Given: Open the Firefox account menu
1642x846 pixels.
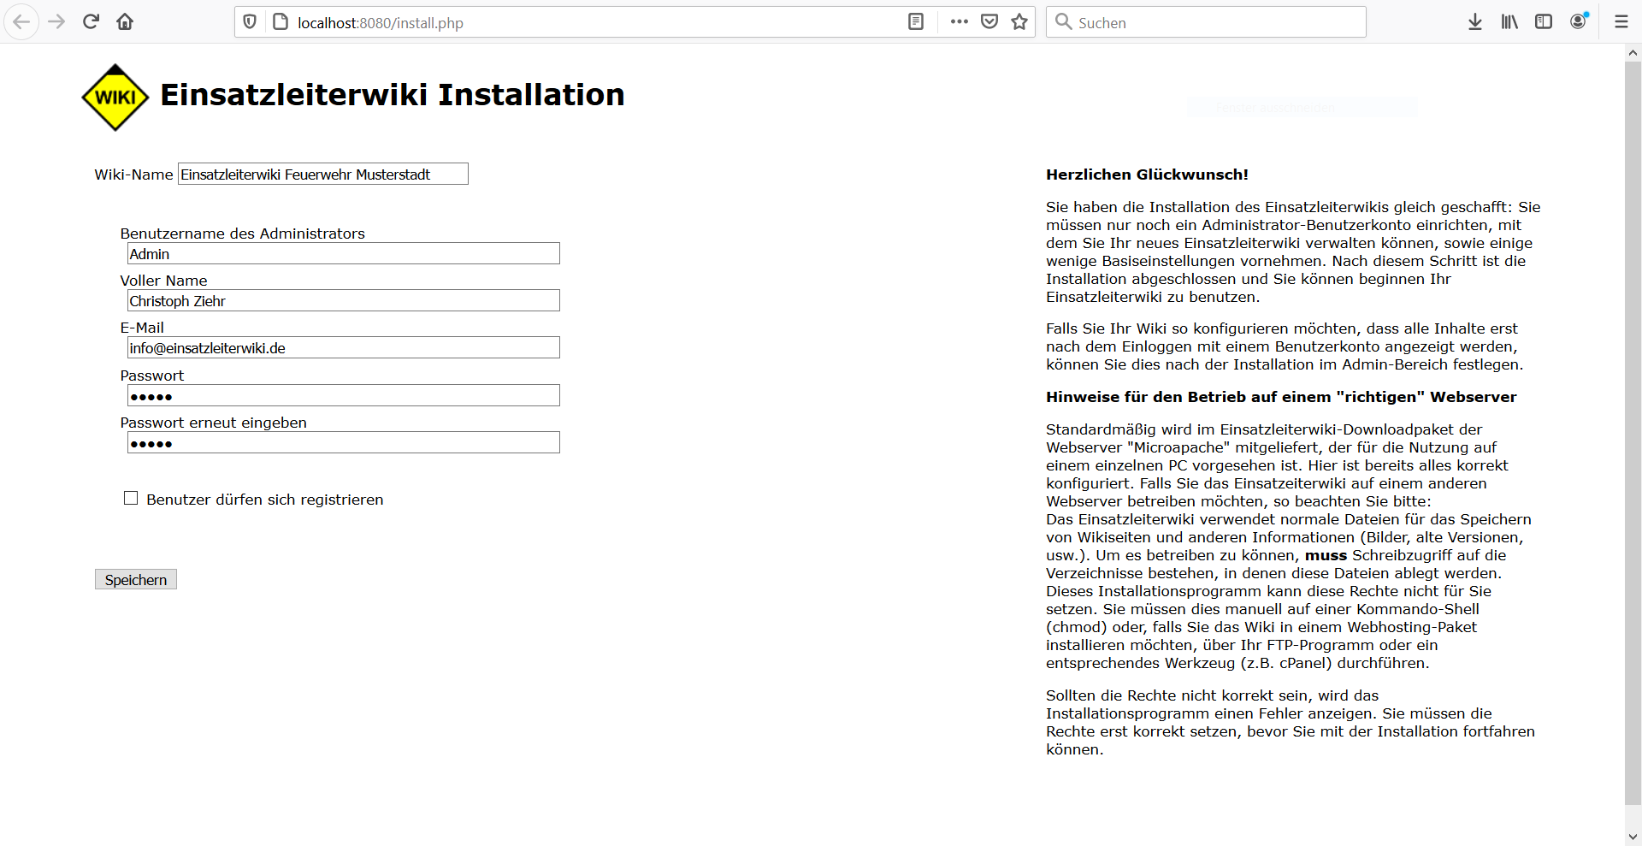Looking at the screenshot, I should point(1579,22).
